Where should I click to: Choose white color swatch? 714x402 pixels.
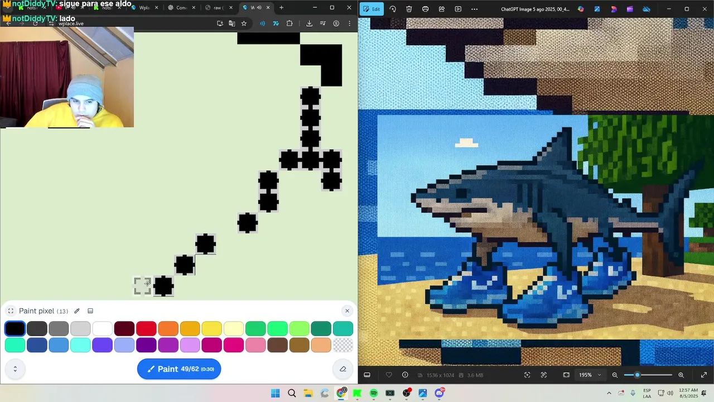102,329
